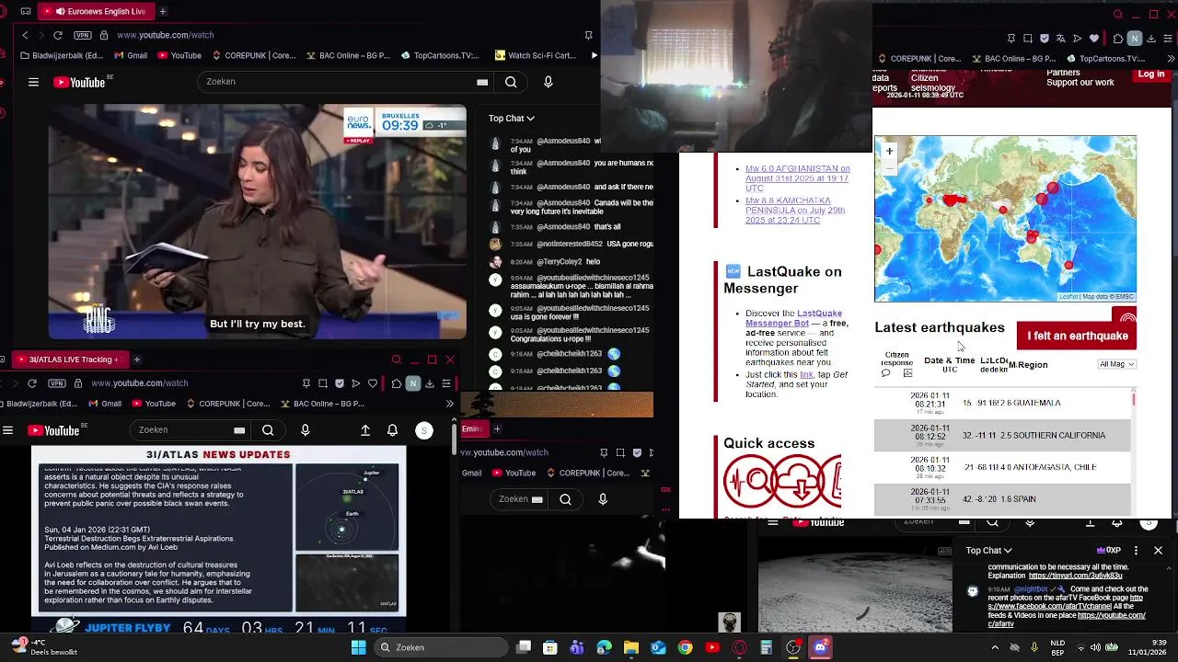Screen dimensions: 1178x662
Task: Open Chrome from the taskbar
Action: coord(686,648)
